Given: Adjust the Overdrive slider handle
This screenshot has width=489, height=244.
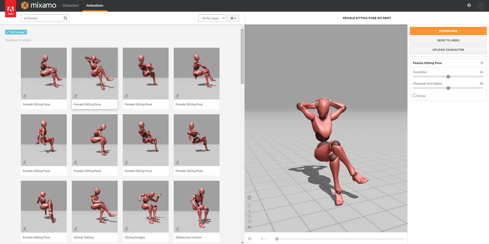Looking at the screenshot, I should coord(448,77).
